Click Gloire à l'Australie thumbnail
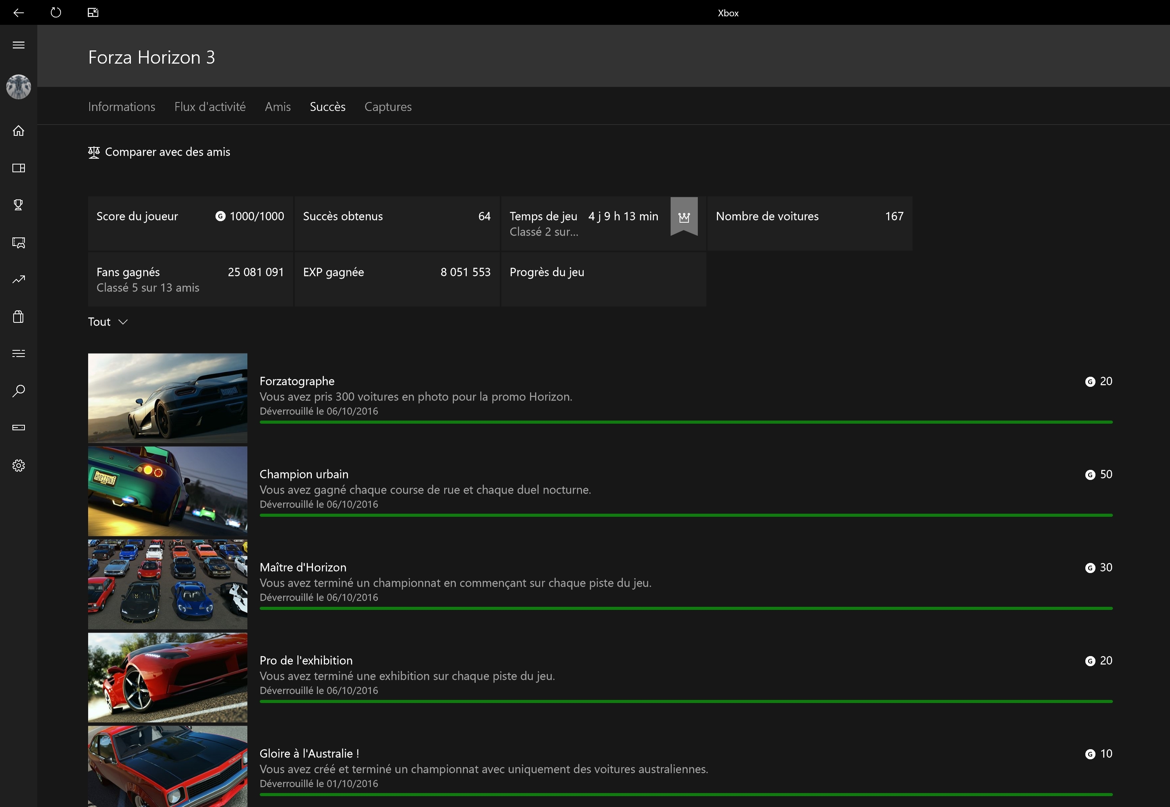The height and width of the screenshot is (807, 1170). 167,766
